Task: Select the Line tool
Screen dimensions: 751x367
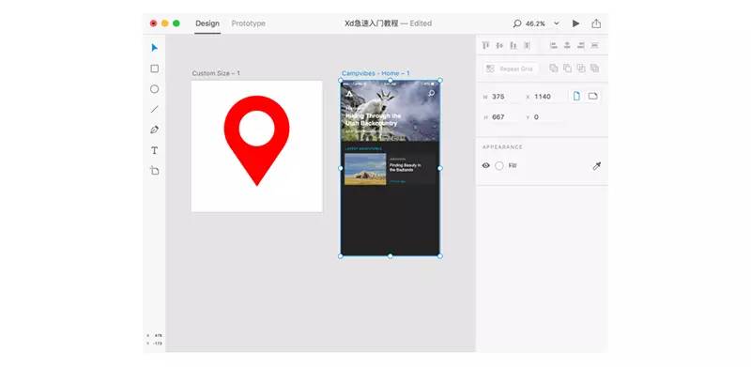Action: click(154, 109)
